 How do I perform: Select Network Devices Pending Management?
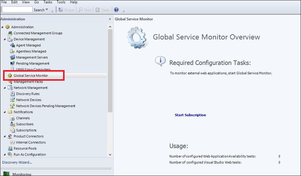46,106
